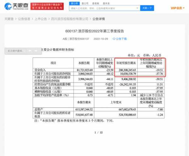Image resolution: width=189 pixels, height=156 pixels.
Task: Click the 经营活动产生的现金流量净额 row label
Action: coord(52,84)
